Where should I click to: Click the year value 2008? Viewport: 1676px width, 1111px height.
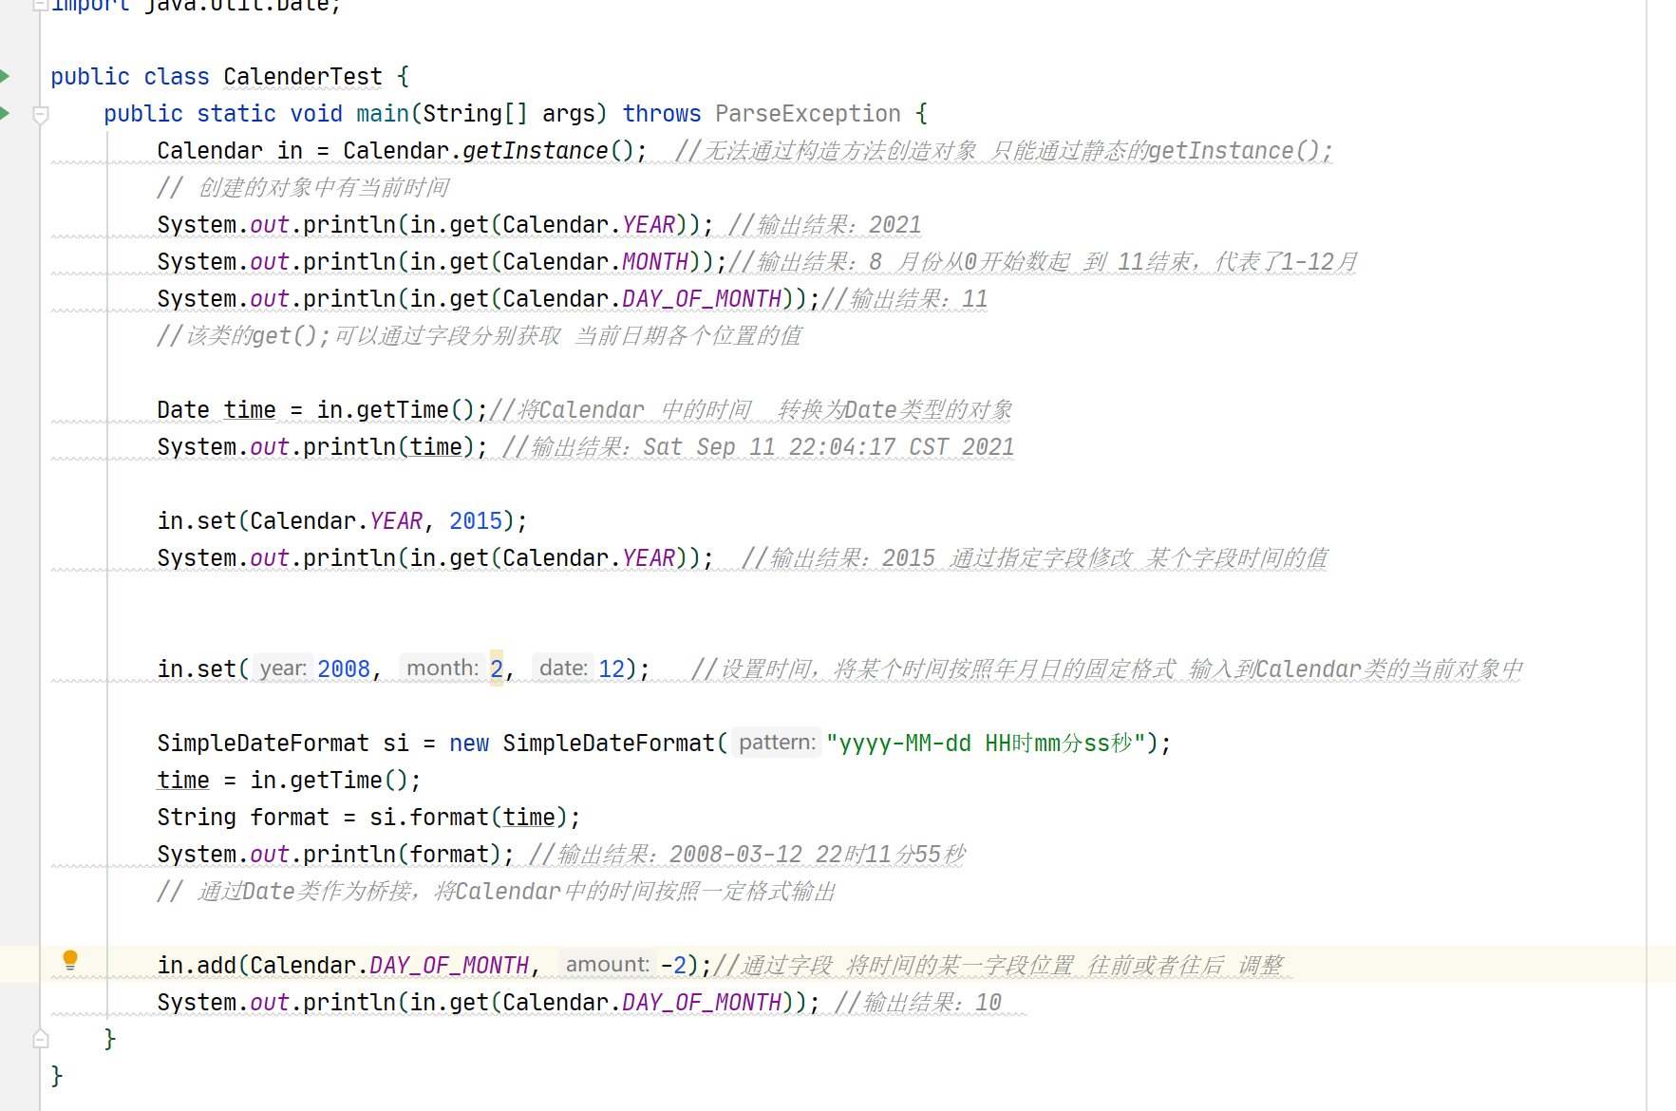tap(344, 668)
